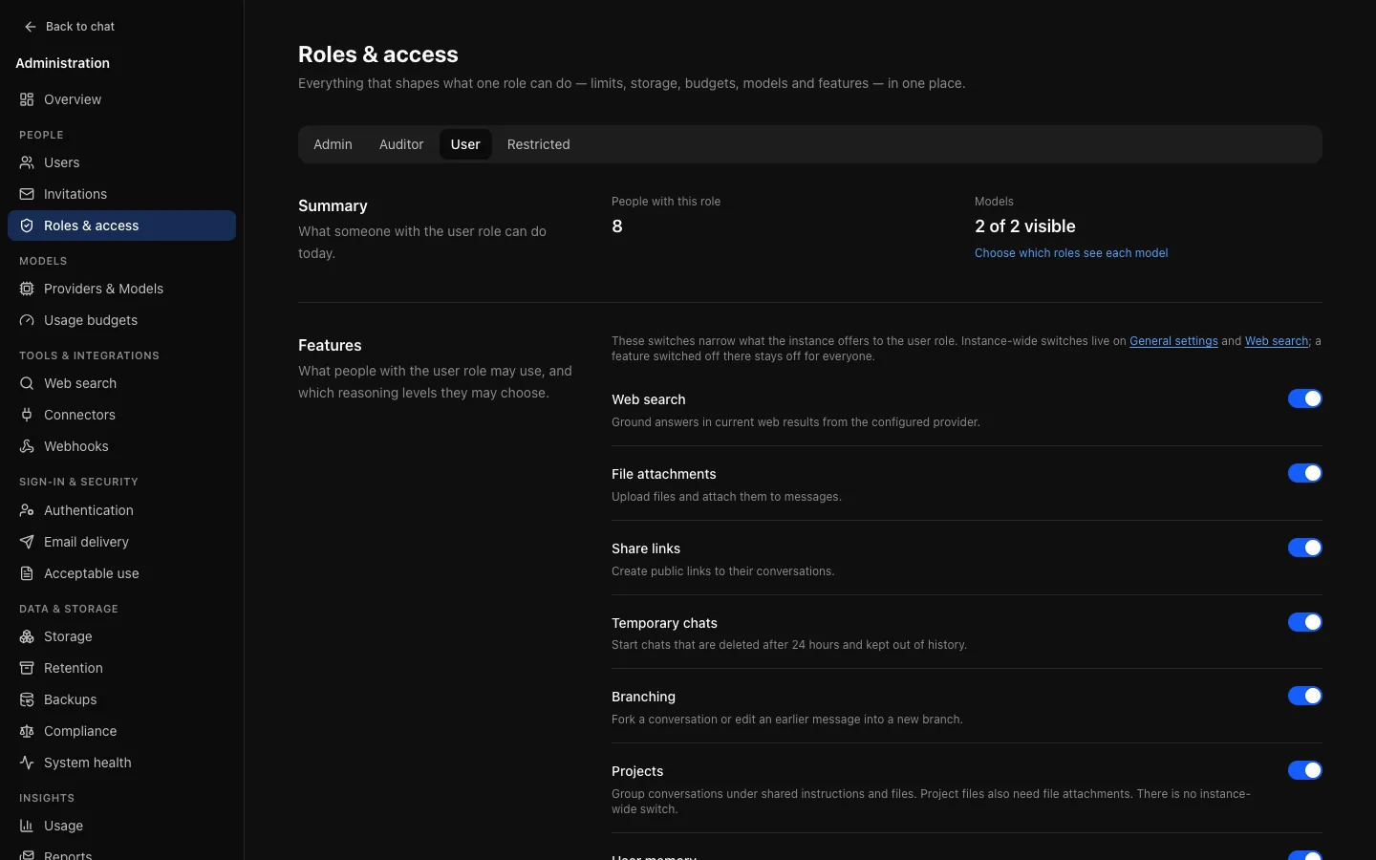1376x860 pixels.
Task: Toggle the Share links switch
Action: [x=1304, y=548]
